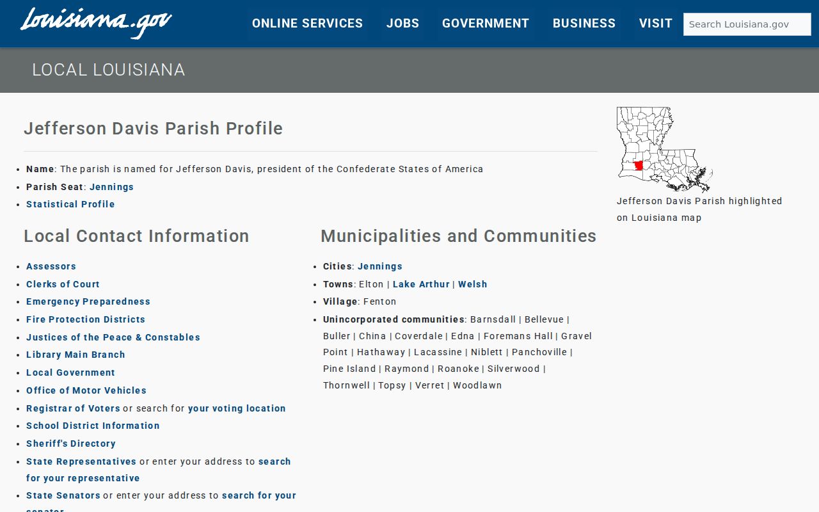The image size is (819, 512).
Task: Click the Local Contact Information heading
Action: [136, 236]
